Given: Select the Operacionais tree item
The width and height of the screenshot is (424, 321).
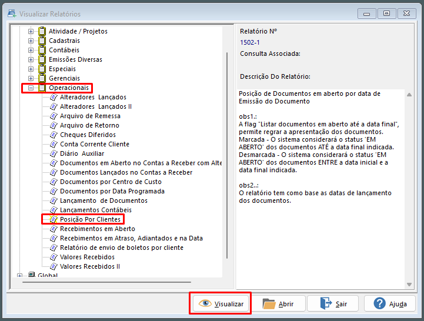Looking at the screenshot, I should [69, 88].
